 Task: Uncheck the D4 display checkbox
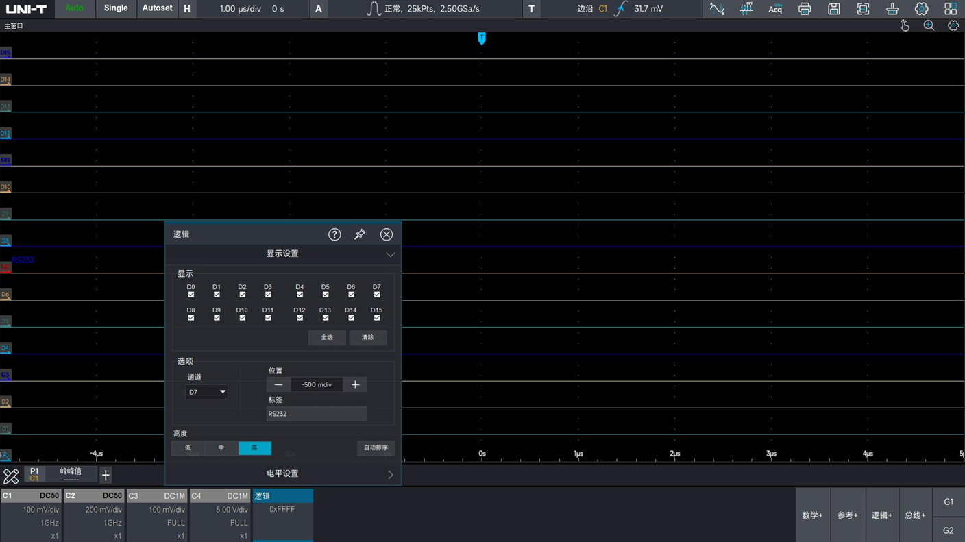pyautogui.click(x=300, y=295)
